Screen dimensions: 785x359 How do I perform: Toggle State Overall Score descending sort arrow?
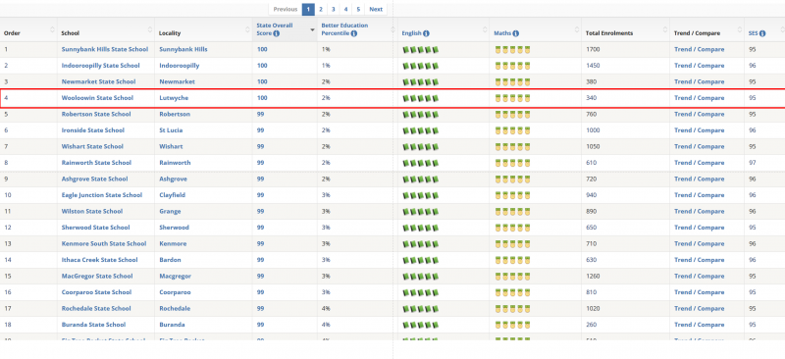[313, 30]
